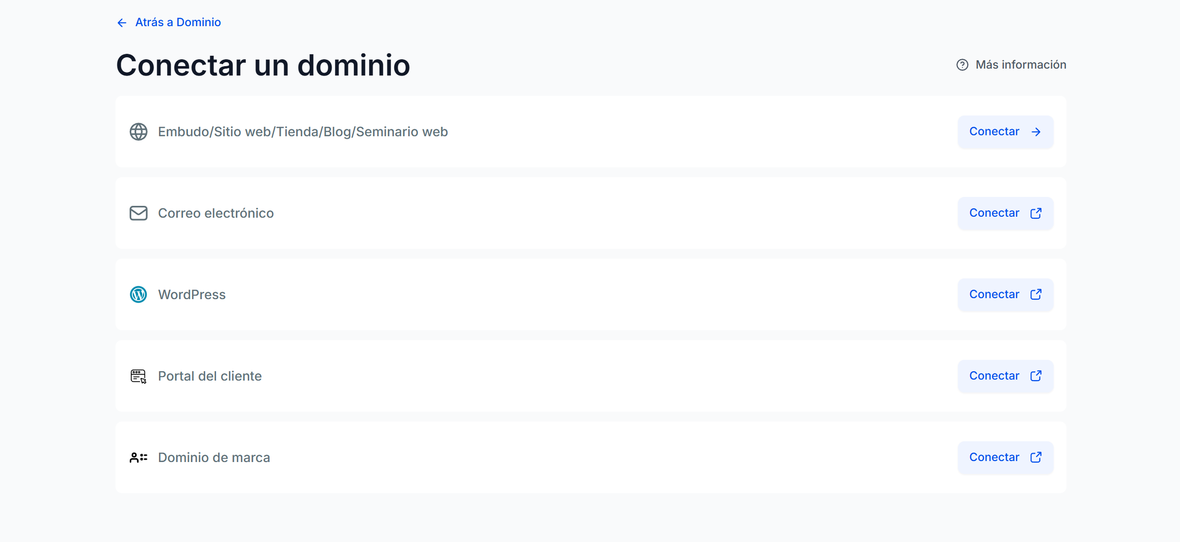The image size is (1180, 542).
Task: Select the Dominio de marca row label
Action: 214,458
